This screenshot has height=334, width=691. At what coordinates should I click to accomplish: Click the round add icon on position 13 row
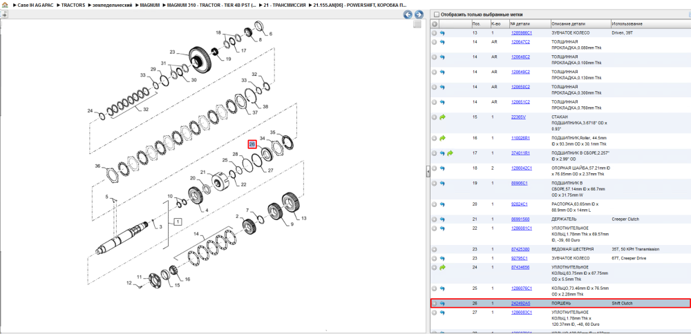(435, 33)
